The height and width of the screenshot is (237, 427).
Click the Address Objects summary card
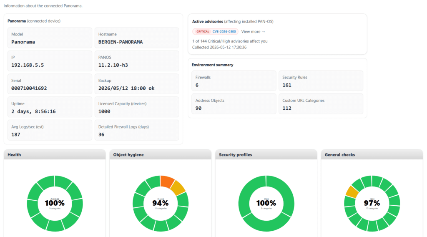234,104
